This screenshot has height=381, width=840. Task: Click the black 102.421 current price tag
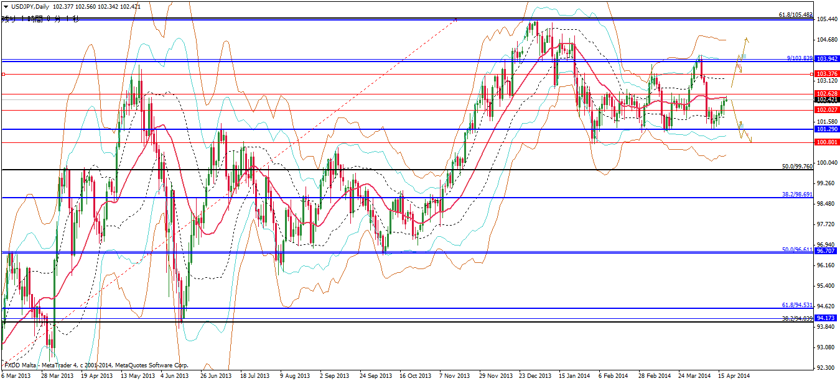point(826,99)
